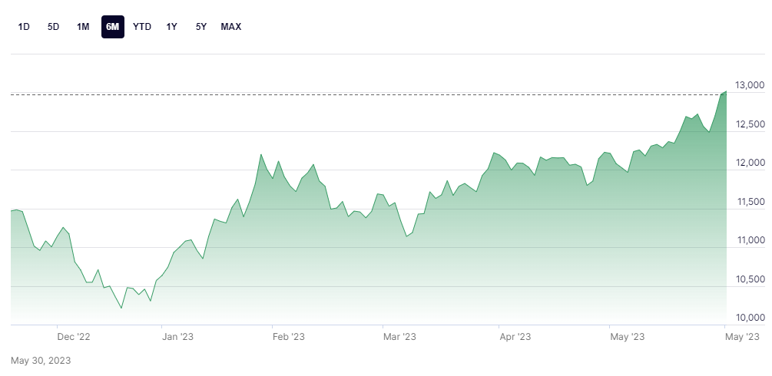This screenshot has height=376, width=772.
Task: Select the 1D time range
Action: 24,27
